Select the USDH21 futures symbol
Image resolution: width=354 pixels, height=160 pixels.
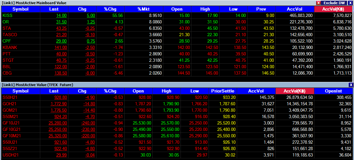click(x=10, y=155)
